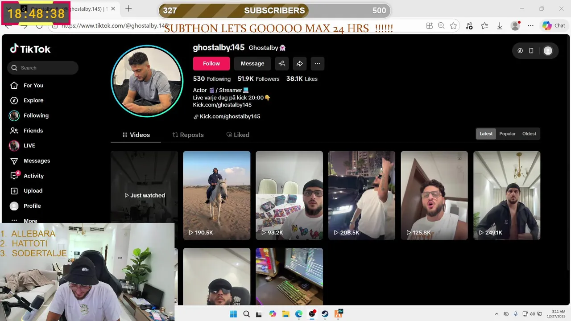Focus the TikTok Search box

(x=43, y=68)
